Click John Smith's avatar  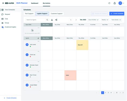[27, 45]
